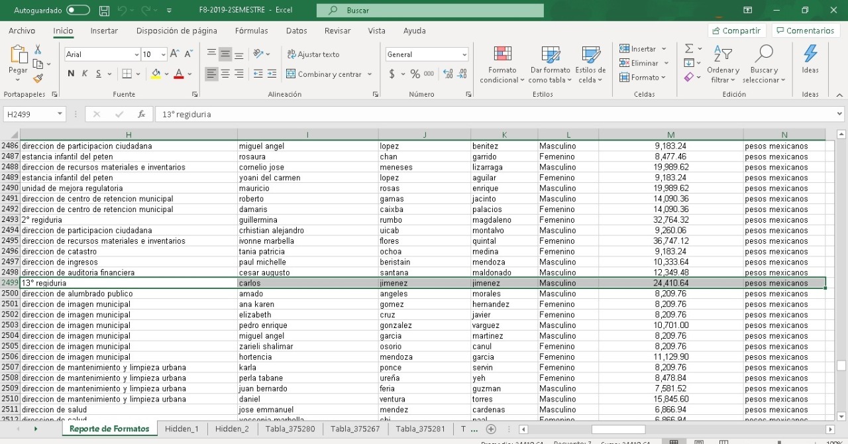
Task: Toggle Bold (N) formatting
Action: coord(71,74)
